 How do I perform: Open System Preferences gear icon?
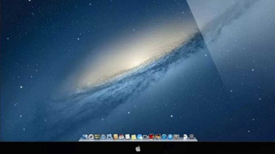point(176,137)
